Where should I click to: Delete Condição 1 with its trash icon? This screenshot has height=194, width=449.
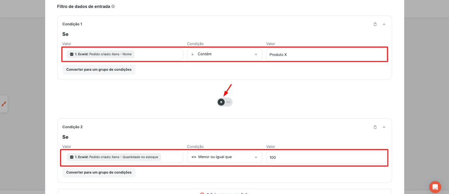coord(375,24)
